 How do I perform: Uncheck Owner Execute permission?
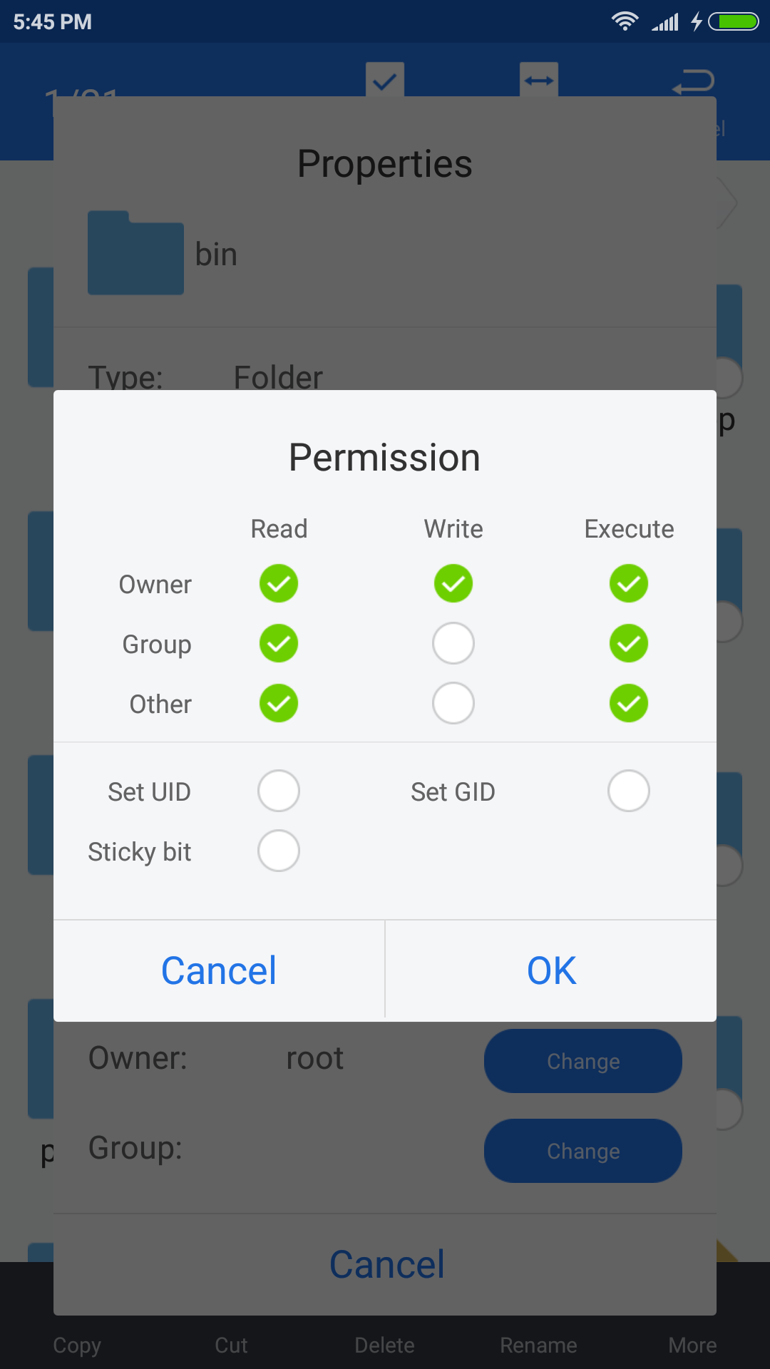tap(629, 584)
